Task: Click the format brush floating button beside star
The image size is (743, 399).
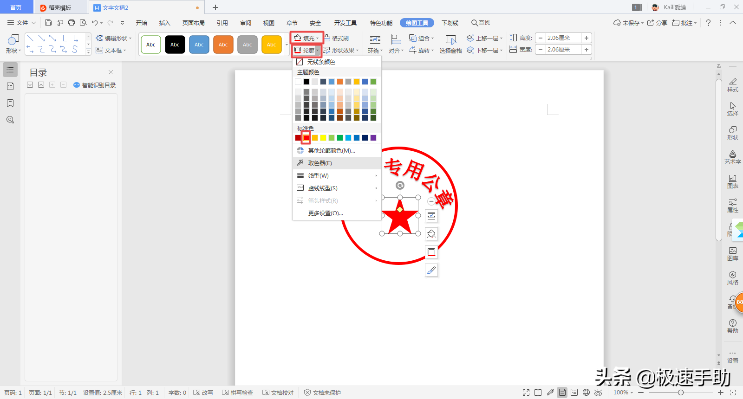Action: (431, 270)
